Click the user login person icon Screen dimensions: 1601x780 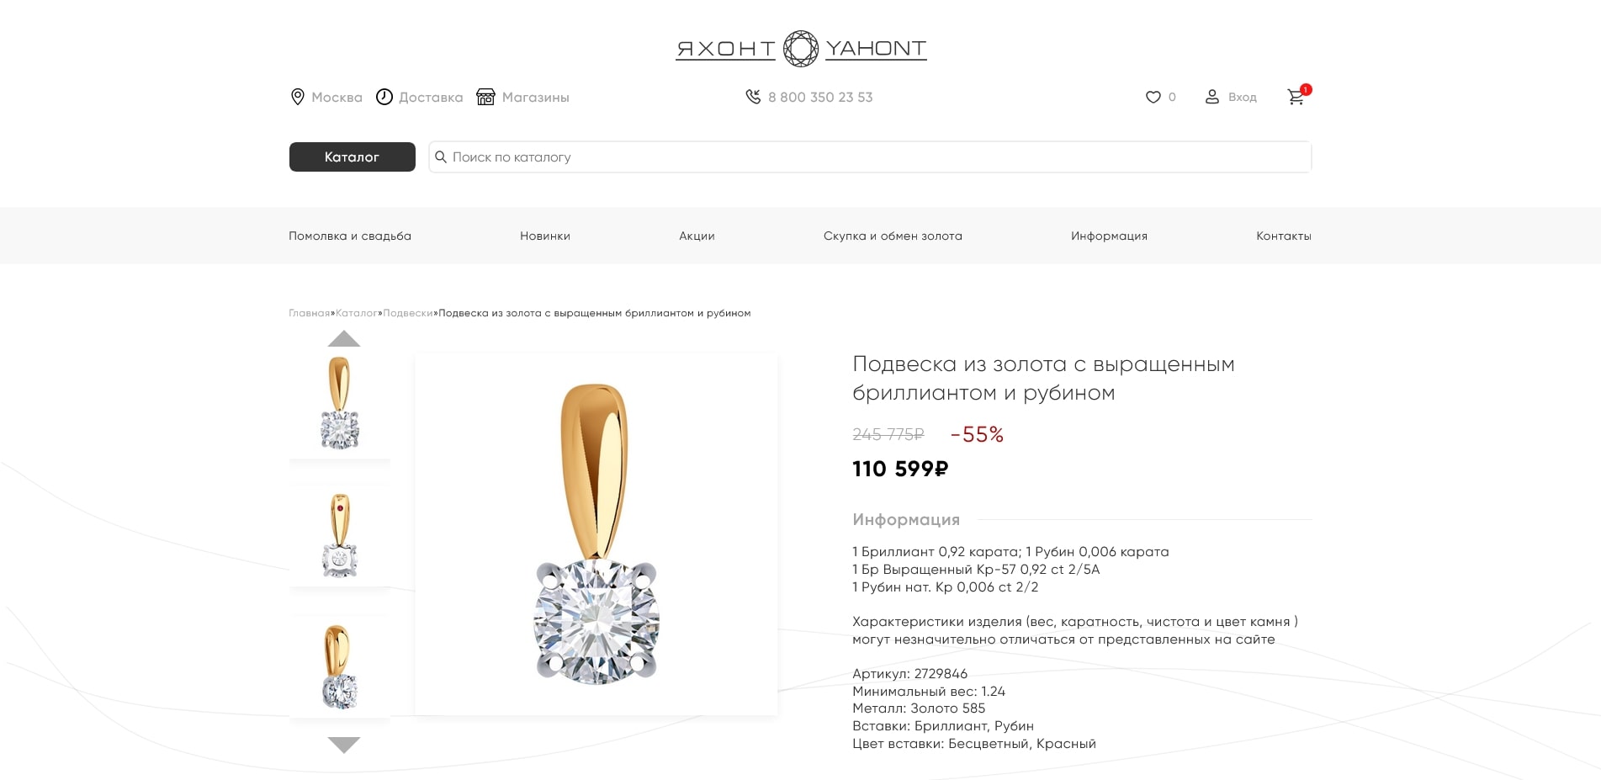click(1211, 97)
